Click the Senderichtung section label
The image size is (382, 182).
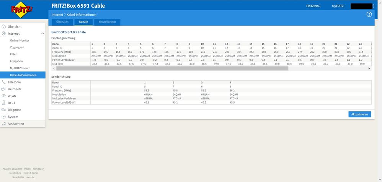pyautogui.click(x=61, y=76)
